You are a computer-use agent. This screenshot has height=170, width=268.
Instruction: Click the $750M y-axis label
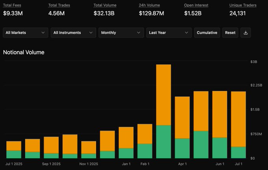pyautogui.click(x=256, y=134)
